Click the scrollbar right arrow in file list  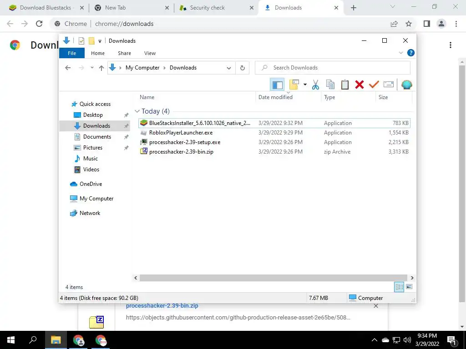(x=412, y=278)
